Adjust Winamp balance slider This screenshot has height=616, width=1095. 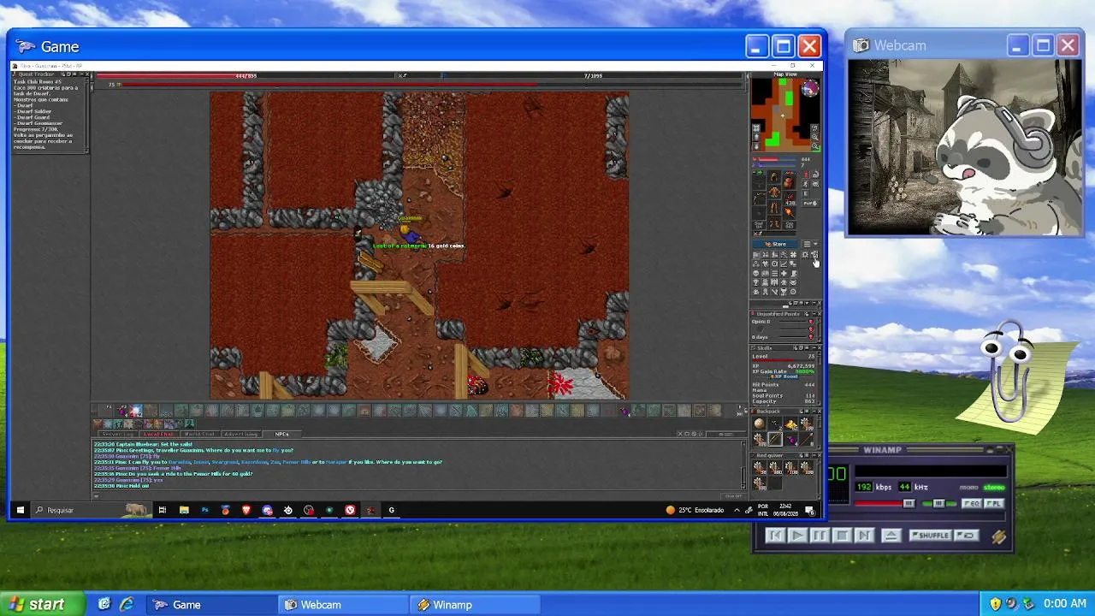tap(939, 504)
